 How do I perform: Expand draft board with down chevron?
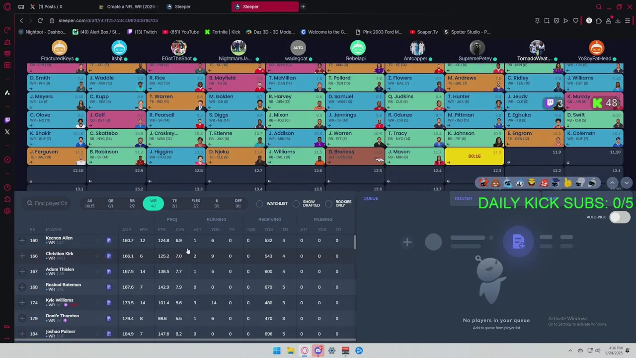627,183
